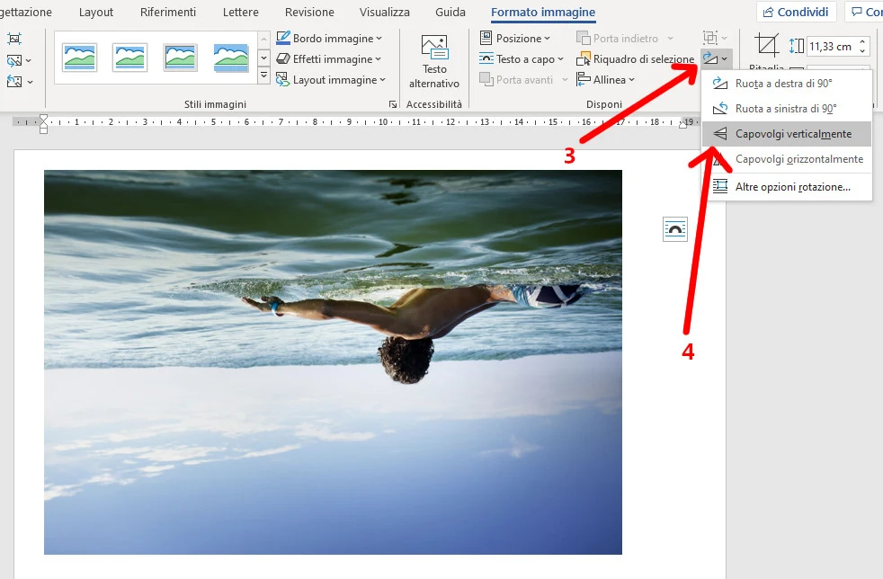Apply the fourth picture style with shadow
Viewport: 883px width, 579px height.
click(231, 58)
